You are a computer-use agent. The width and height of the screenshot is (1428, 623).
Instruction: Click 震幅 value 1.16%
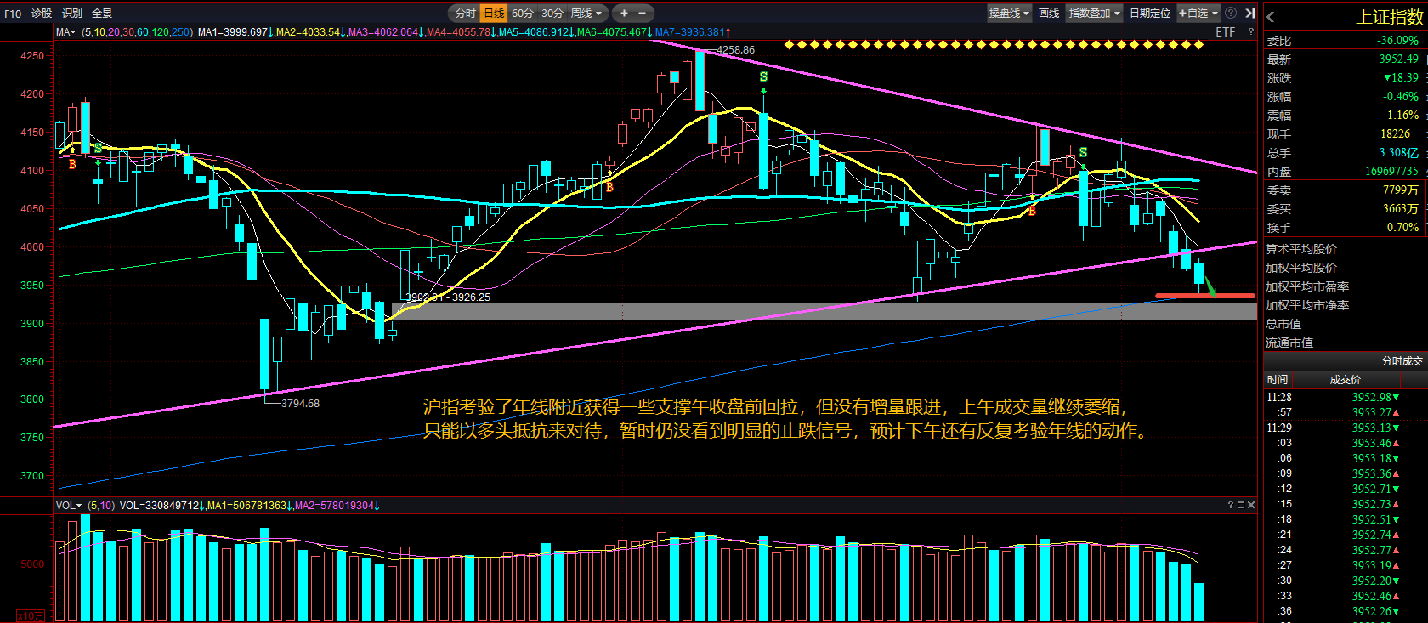(x=1402, y=115)
